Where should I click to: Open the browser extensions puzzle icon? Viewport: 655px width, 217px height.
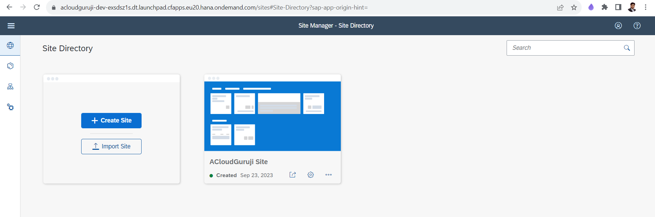(x=605, y=7)
